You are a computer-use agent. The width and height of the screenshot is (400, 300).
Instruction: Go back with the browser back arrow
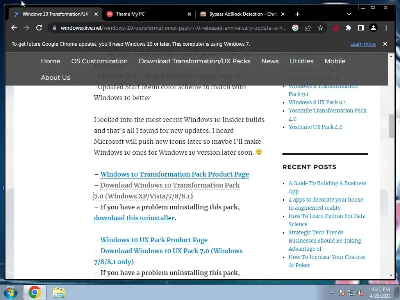(14, 28)
